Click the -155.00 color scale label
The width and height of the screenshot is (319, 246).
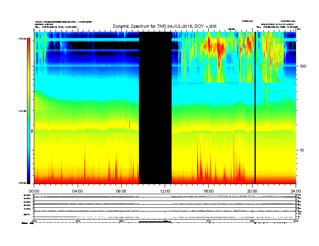click(x=22, y=183)
